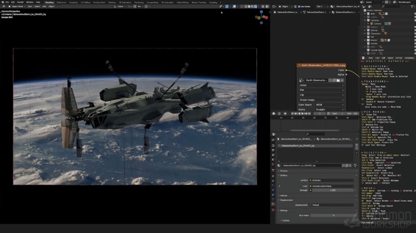This screenshot has height=233, width=416.
Task: Open the Linear interpolation dropdown
Action: (321, 85)
